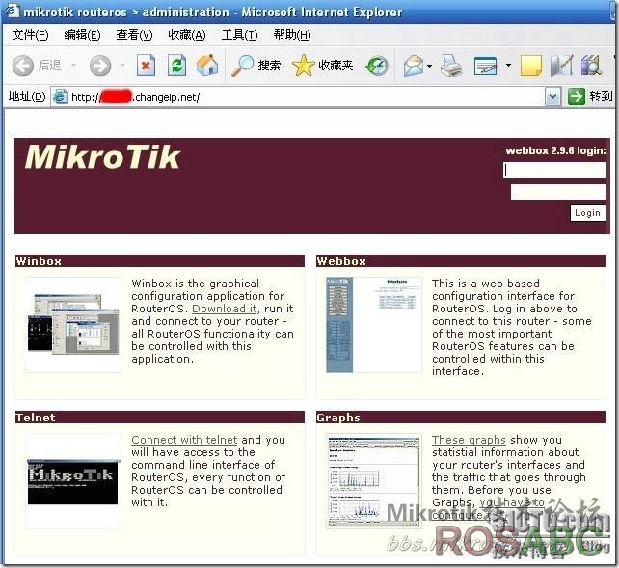This screenshot has height=568, width=619.
Task: Focus the login password field
Action: pos(558,192)
